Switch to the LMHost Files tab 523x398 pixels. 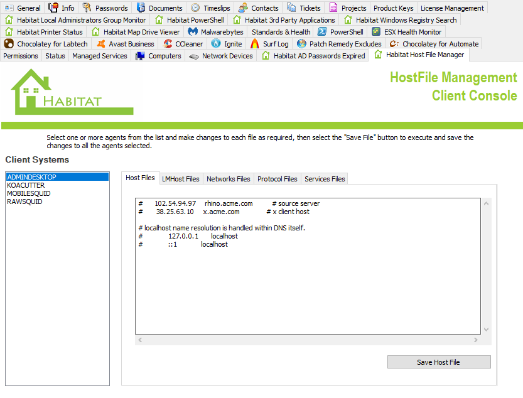pyautogui.click(x=181, y=179)
